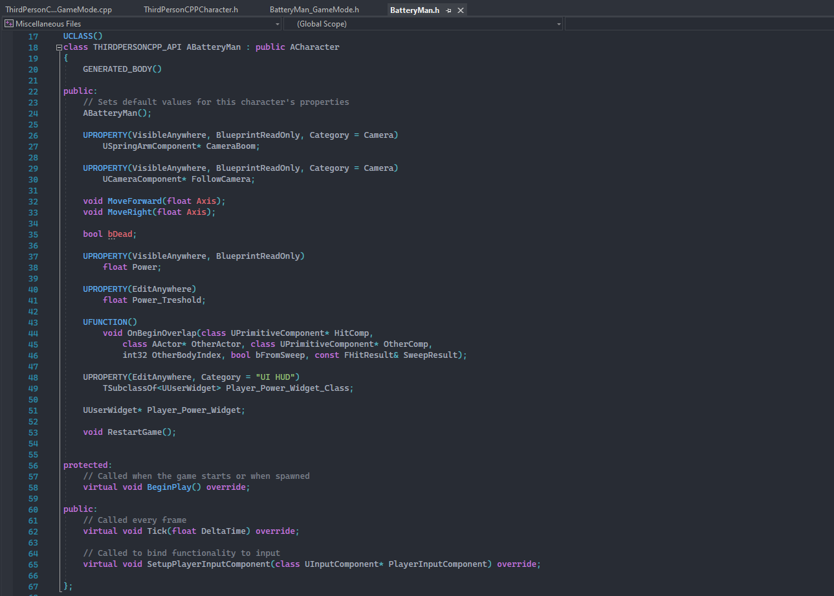Image resolution: width=834 pixels, height=596 pixels.
Task: Click the ABatteryMan(); constructor declaration
Action: [x=117, y=113]
